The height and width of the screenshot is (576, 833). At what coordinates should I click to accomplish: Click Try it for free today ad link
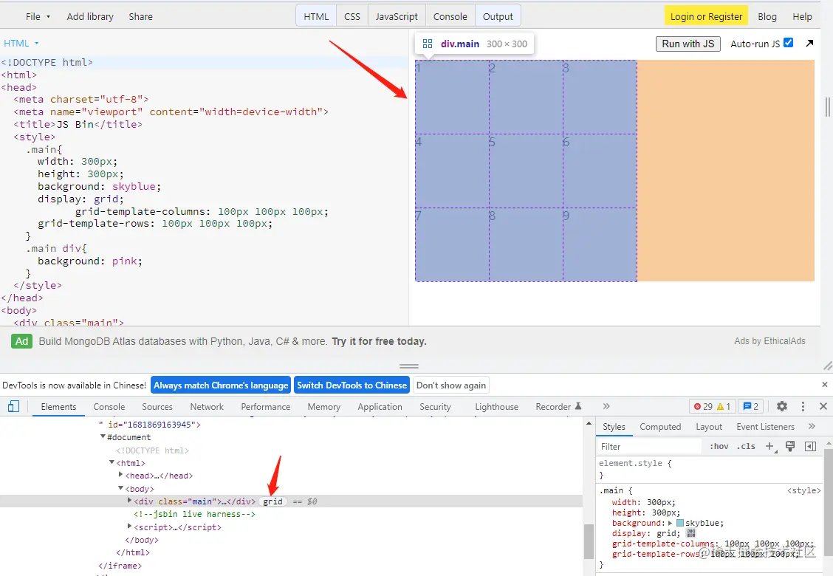(379, 341)
